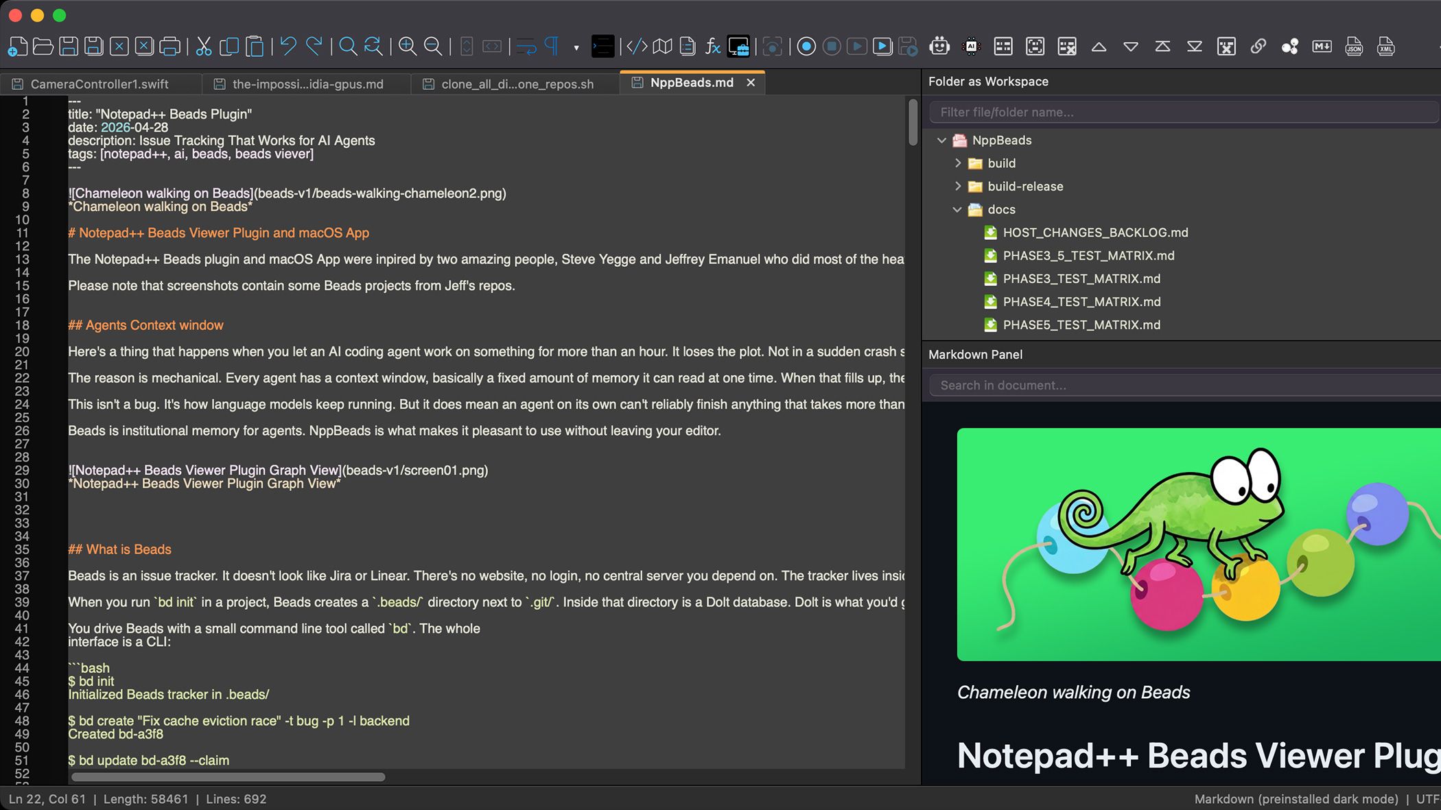Click the robot assistant toolbar icon

(939, 47)
